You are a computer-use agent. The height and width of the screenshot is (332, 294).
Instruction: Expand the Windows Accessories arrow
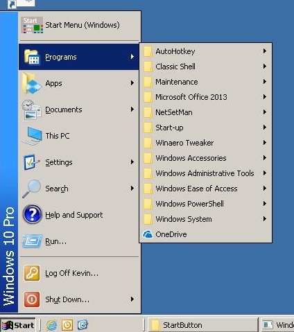point(265,158)
